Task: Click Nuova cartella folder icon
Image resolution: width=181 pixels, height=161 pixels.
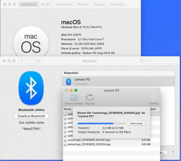Action: tap(74, 98)
